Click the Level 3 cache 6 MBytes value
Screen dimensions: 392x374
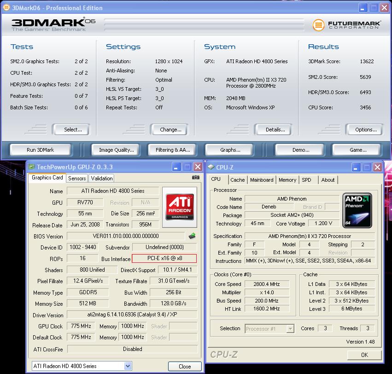(x=352, y=309)
